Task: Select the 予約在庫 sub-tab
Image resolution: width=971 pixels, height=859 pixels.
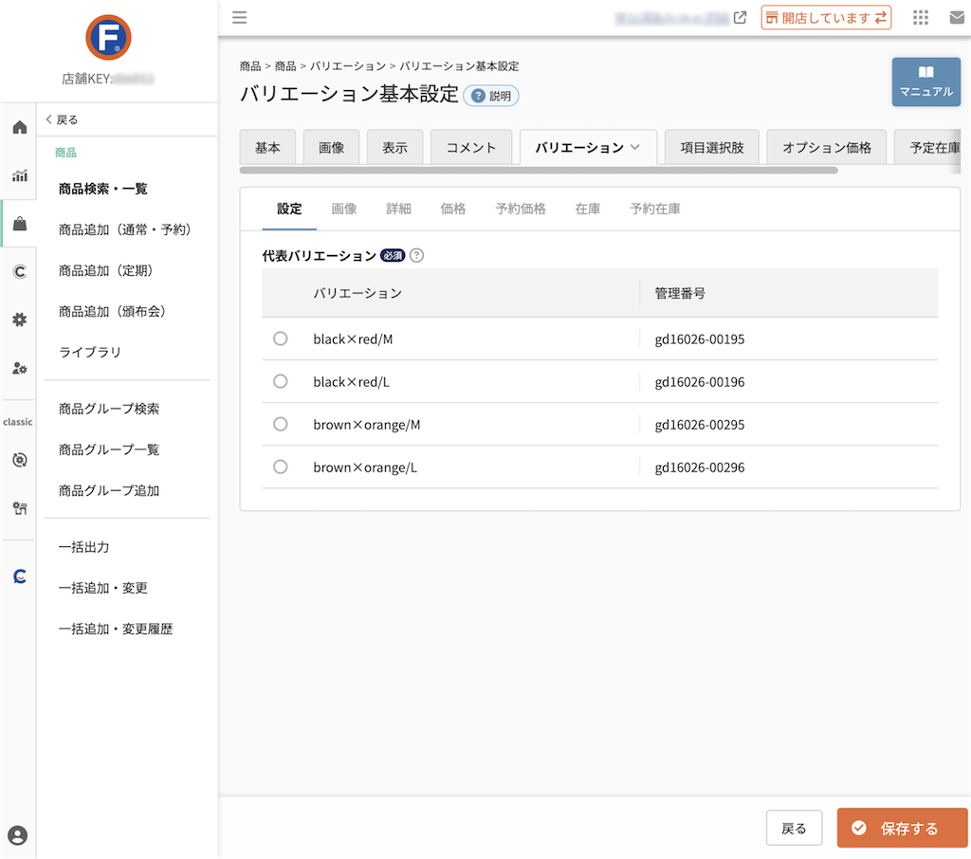Action: (655, 209)
